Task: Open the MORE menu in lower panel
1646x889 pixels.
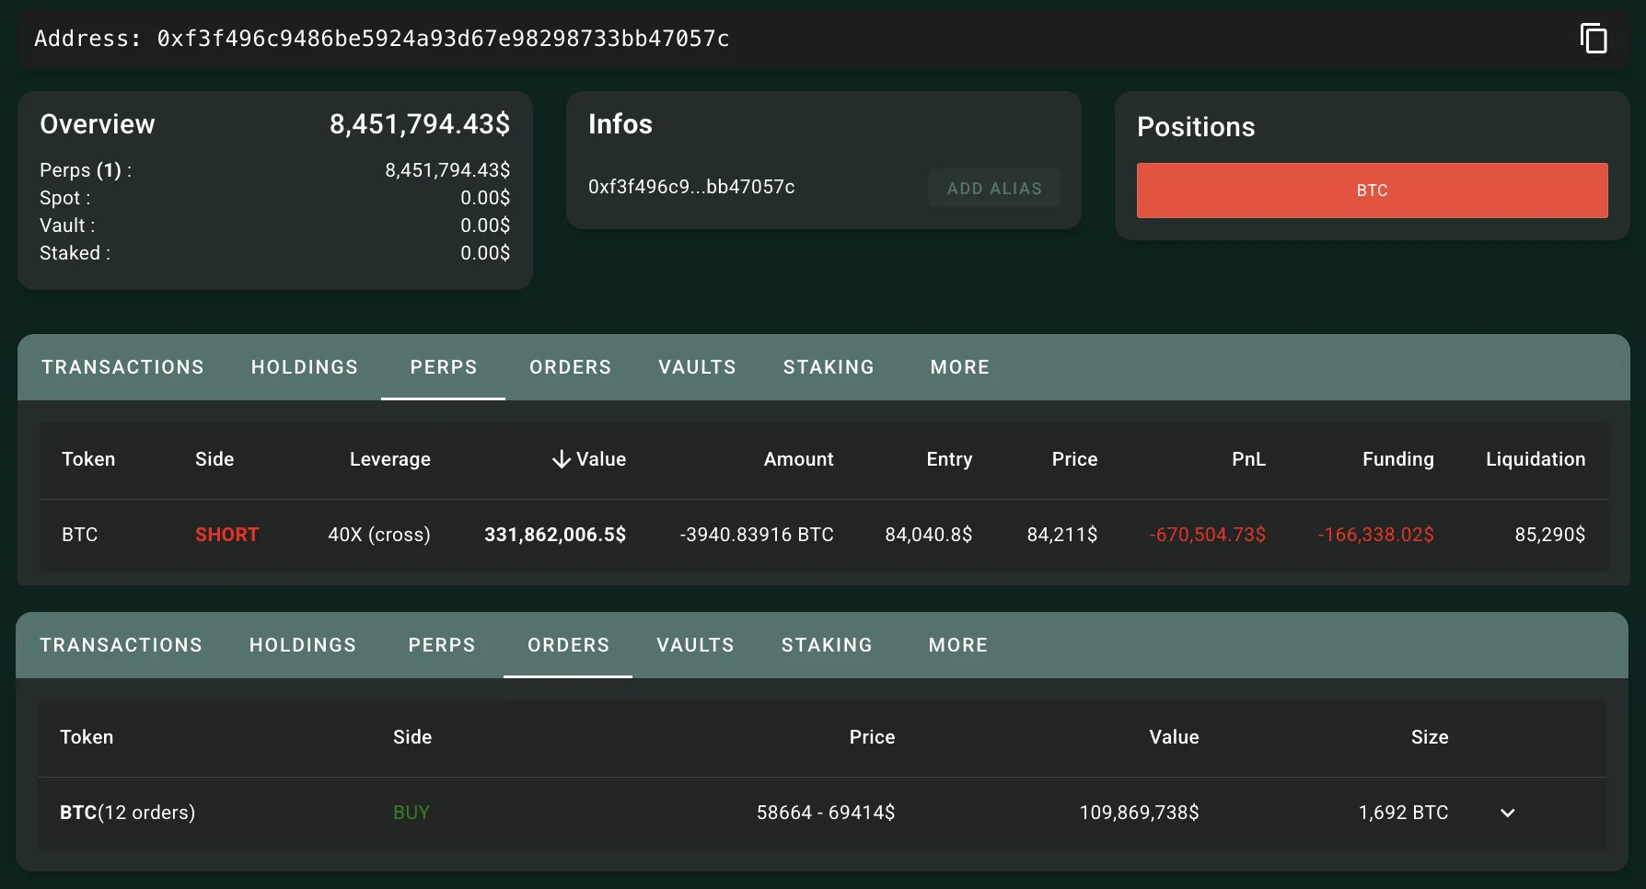Action: coord(957,645)
